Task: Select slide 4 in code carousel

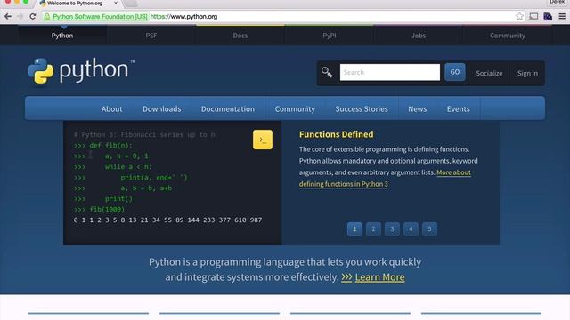Action: pos(411,229)
